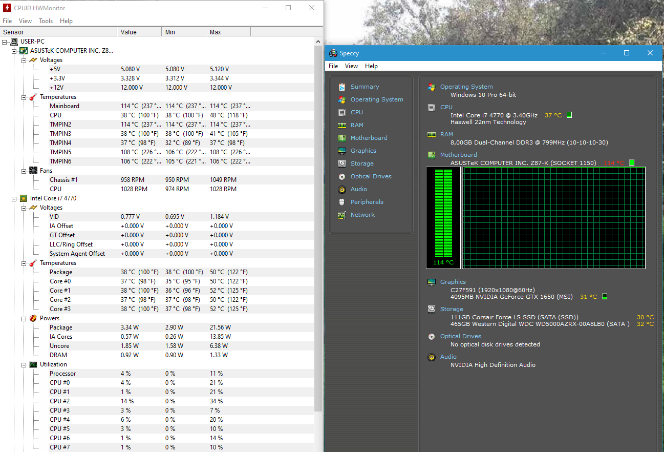Image resolution: width=664 pixels, height=452 pixels.
Task: Open the Motherboard heading link in summary pane
Action: tap(458, 155)
